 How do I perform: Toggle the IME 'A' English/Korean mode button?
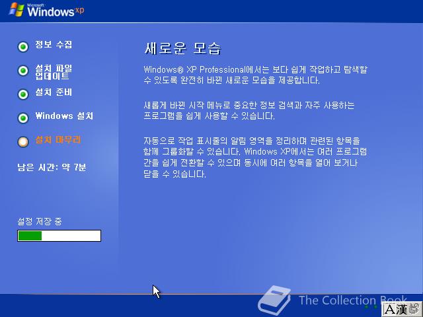(x=389, y=309)
